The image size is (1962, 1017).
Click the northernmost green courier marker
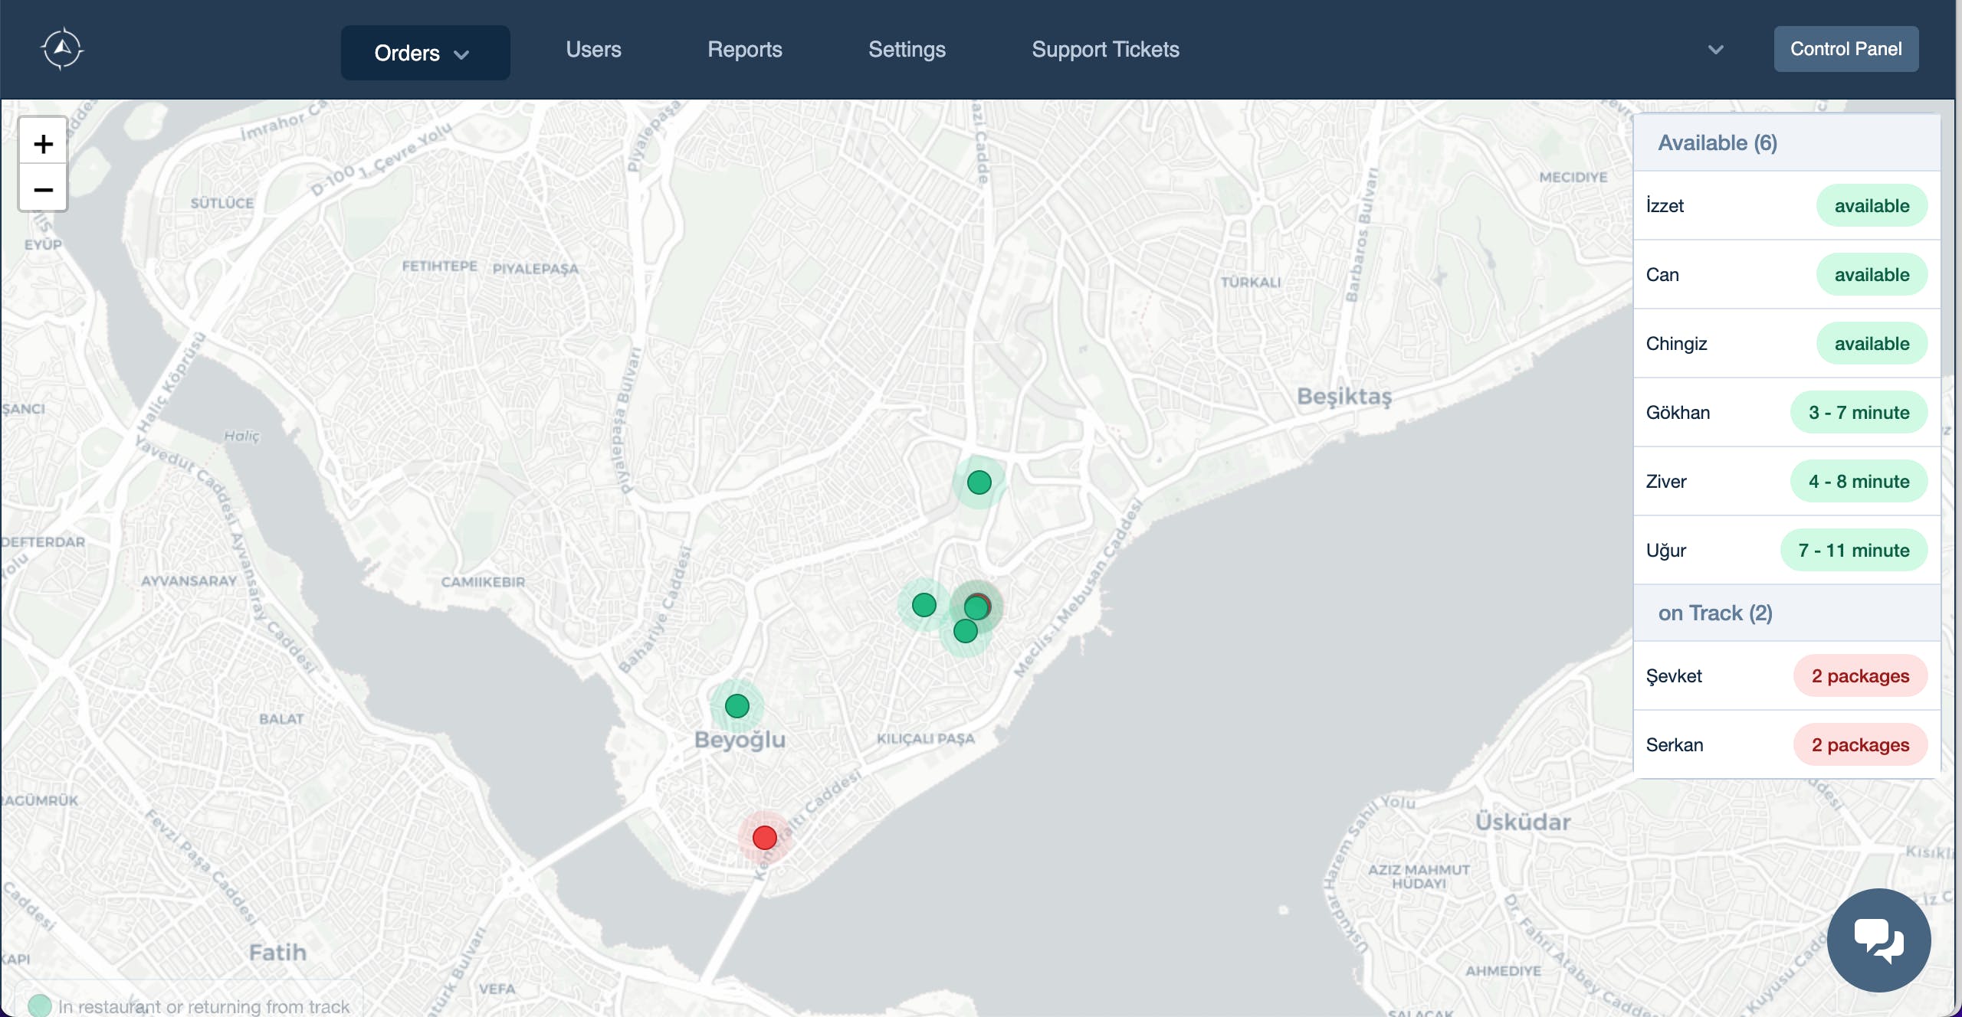tap(979, 482)
